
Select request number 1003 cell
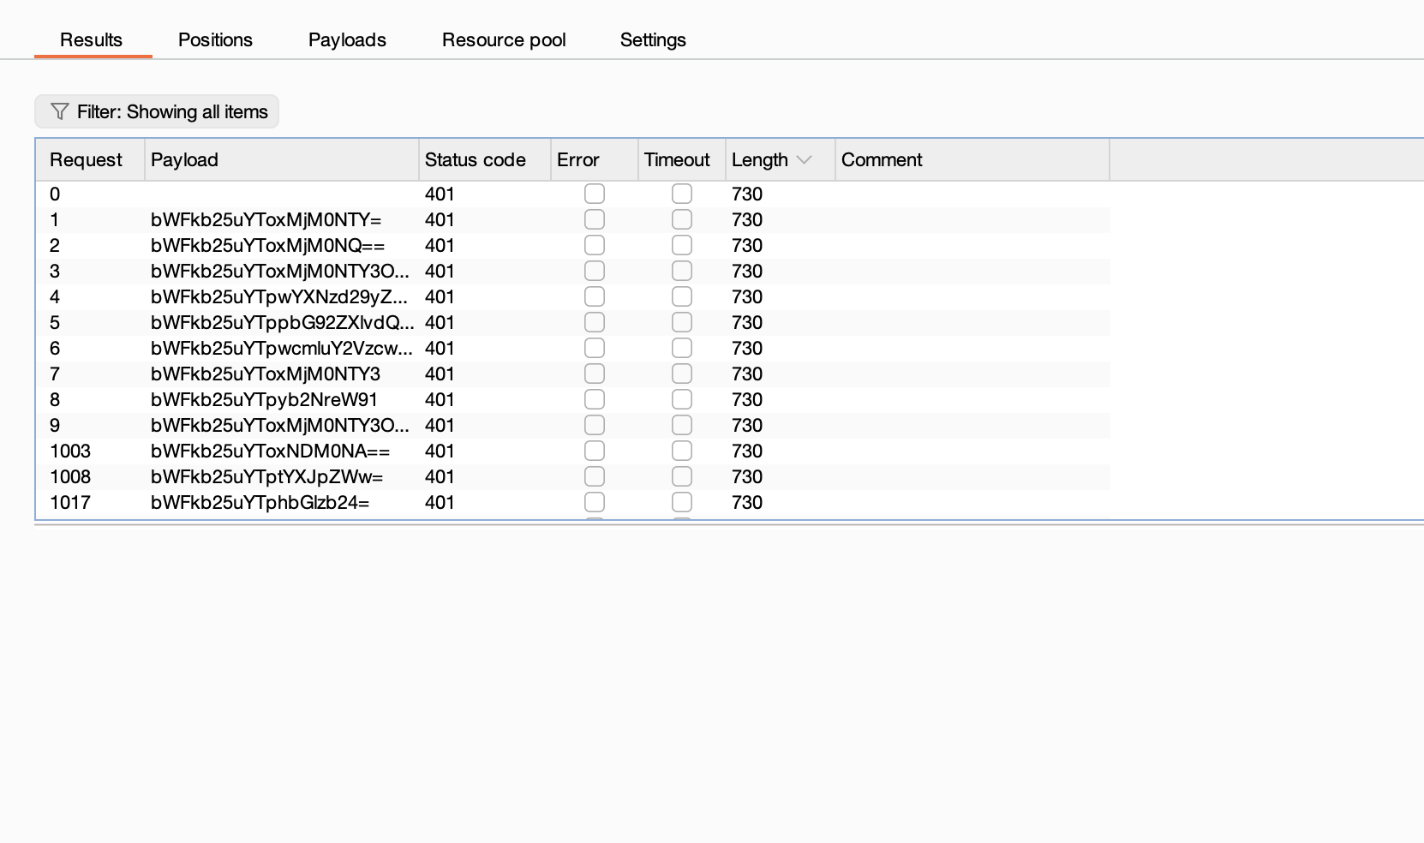tap(70, 451)
